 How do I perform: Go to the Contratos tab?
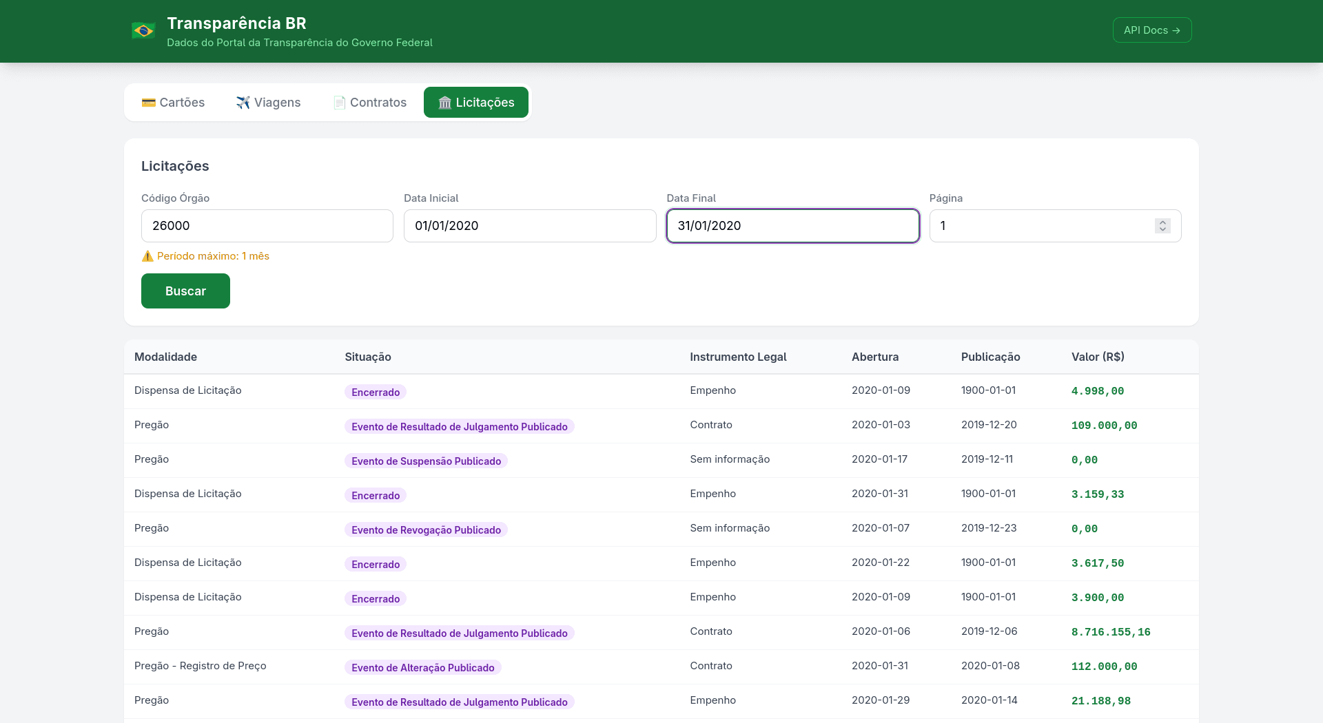(x=369, y=103)
